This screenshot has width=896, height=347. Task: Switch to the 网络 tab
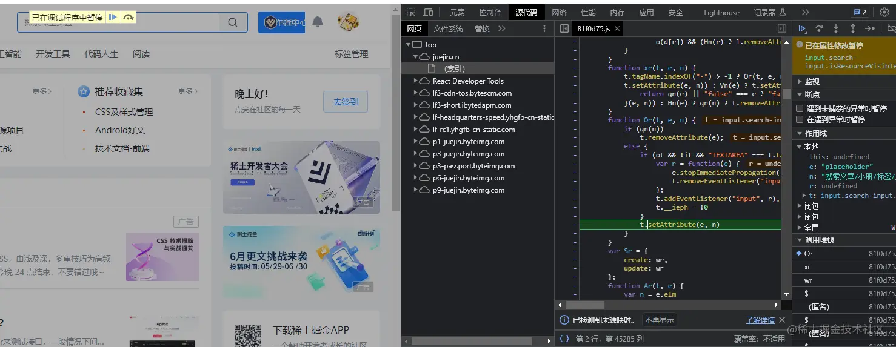pos(559,12)
